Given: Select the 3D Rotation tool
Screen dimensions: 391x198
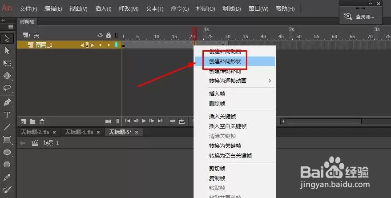Looking at the screenshot, I should pyautogui.click(x=7, y=76).
